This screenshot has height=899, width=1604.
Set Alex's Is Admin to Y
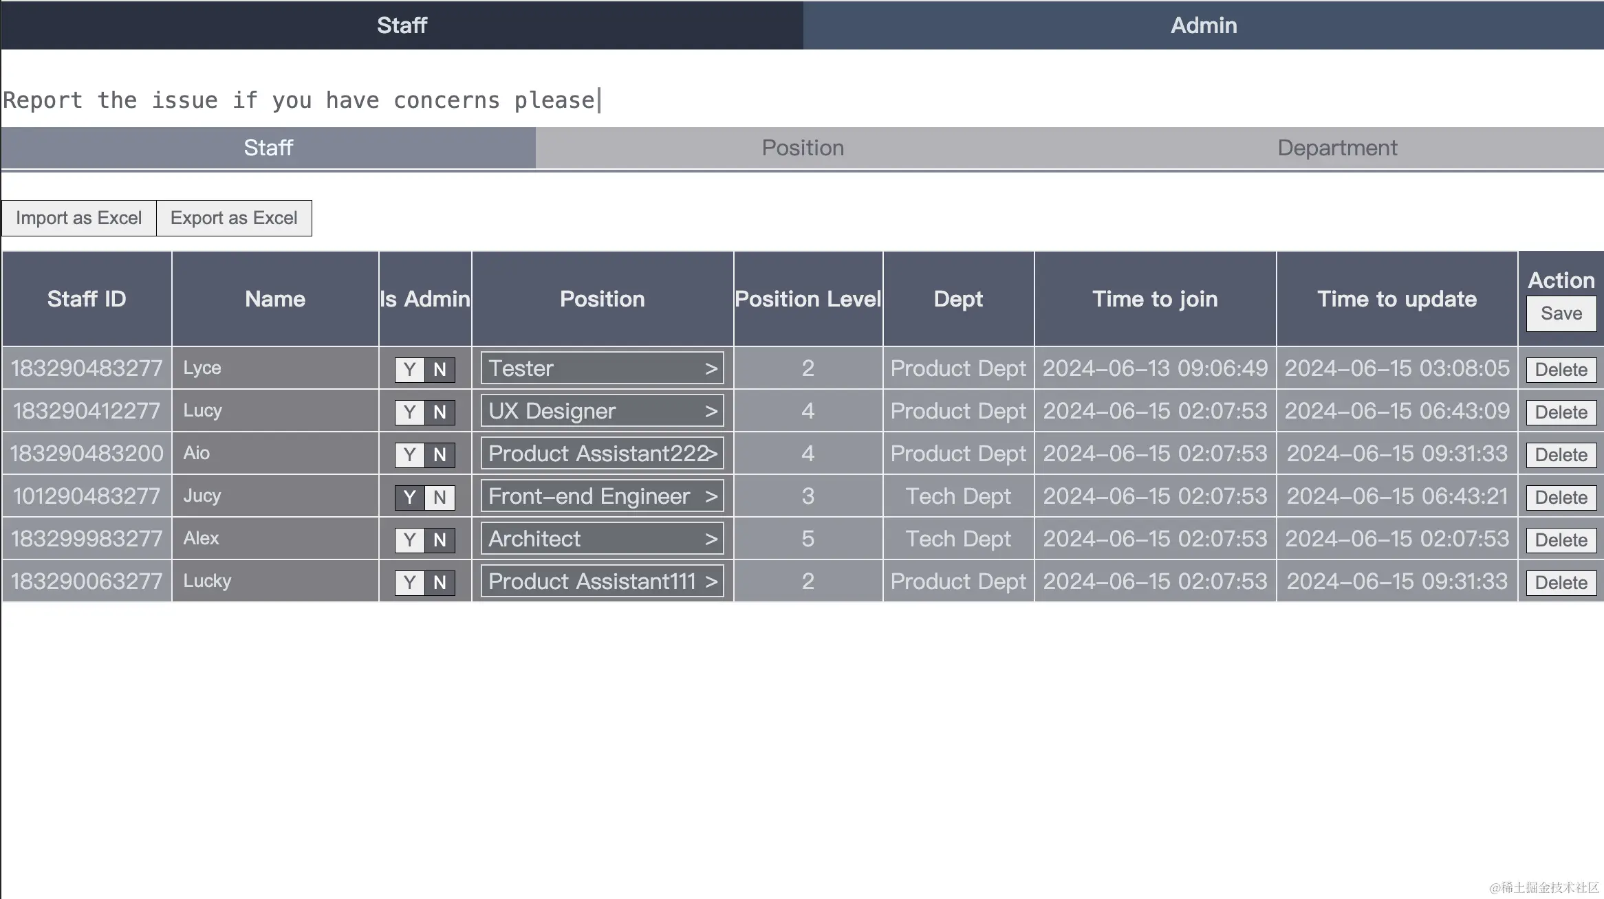pos(409,540)
